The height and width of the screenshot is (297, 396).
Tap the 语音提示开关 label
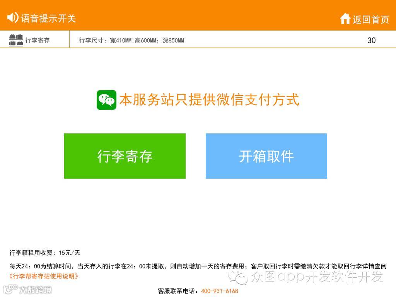48,19
